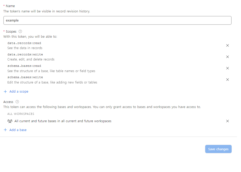241x172 pixels.
Task: Focus the token Name input field
Action: coord(117,20)
